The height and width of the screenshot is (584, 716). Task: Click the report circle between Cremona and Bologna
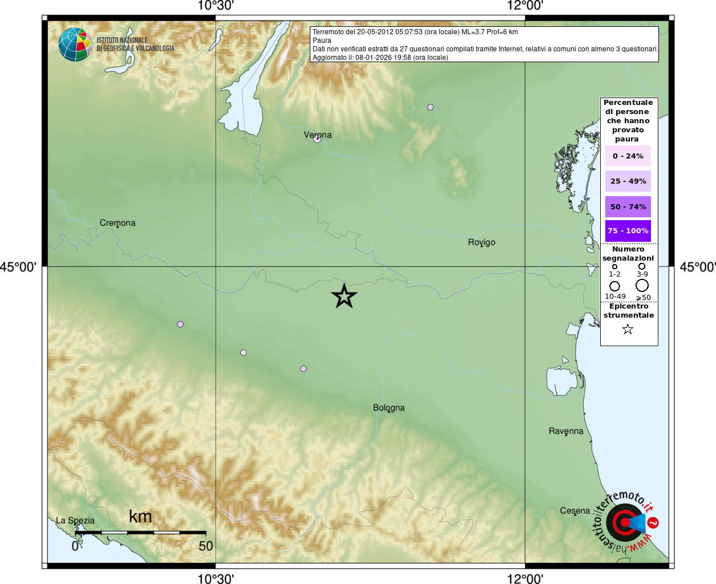coord(244,352)
